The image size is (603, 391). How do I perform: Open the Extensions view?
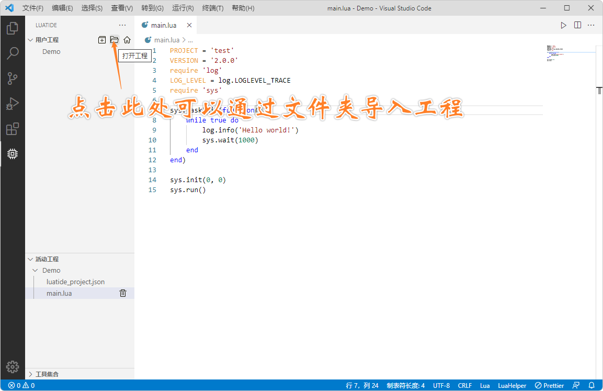tap(13, 129)
